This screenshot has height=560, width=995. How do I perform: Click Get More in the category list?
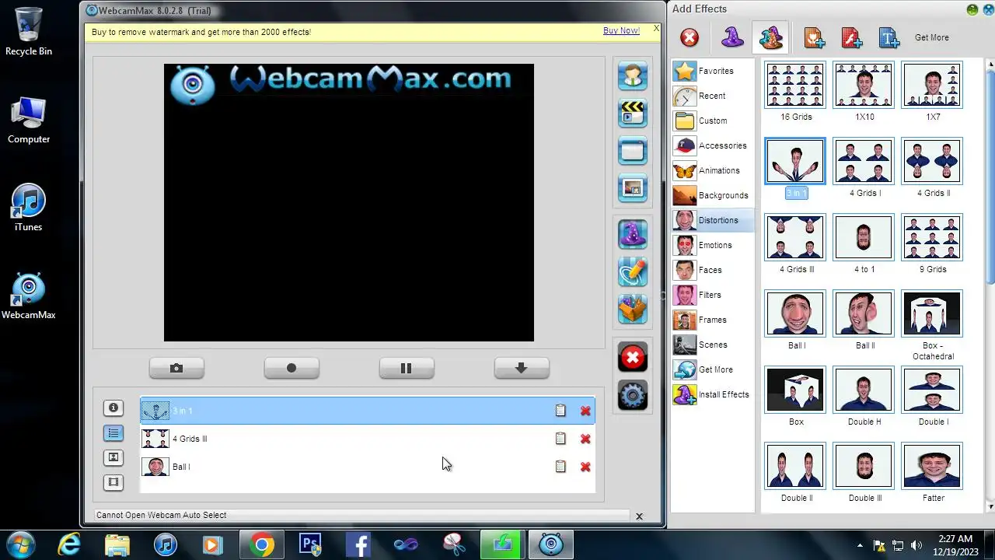tap(713, 369)
